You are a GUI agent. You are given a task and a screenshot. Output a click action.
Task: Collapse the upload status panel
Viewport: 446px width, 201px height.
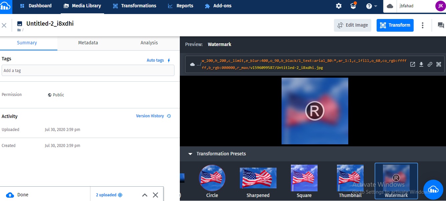point(145,195)
